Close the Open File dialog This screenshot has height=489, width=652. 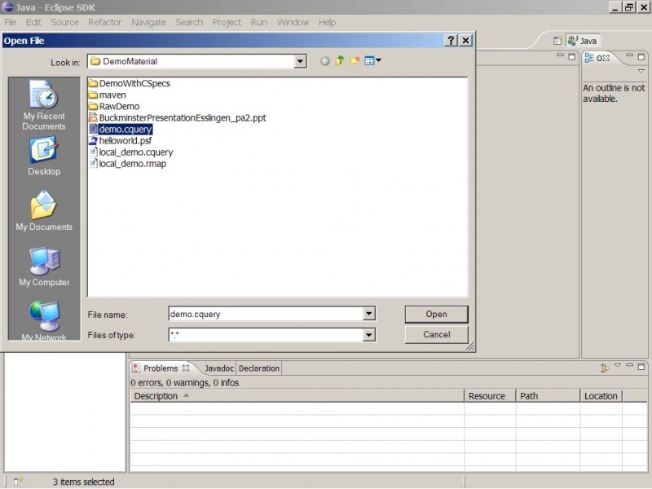(x=465, y=40)
